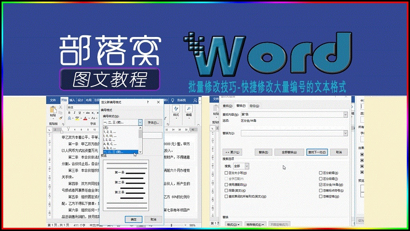Click the red font color (A) icon
Screen dimensions: 410x231
85,118
